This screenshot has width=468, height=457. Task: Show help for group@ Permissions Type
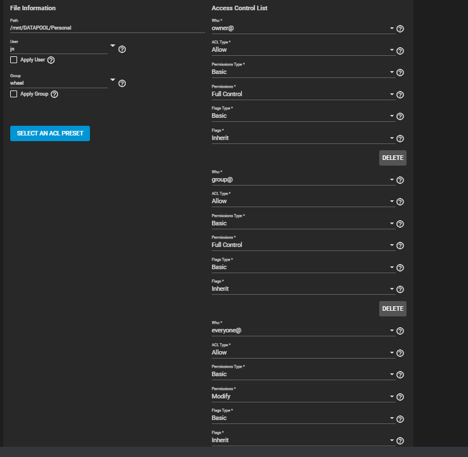(400, 224)
